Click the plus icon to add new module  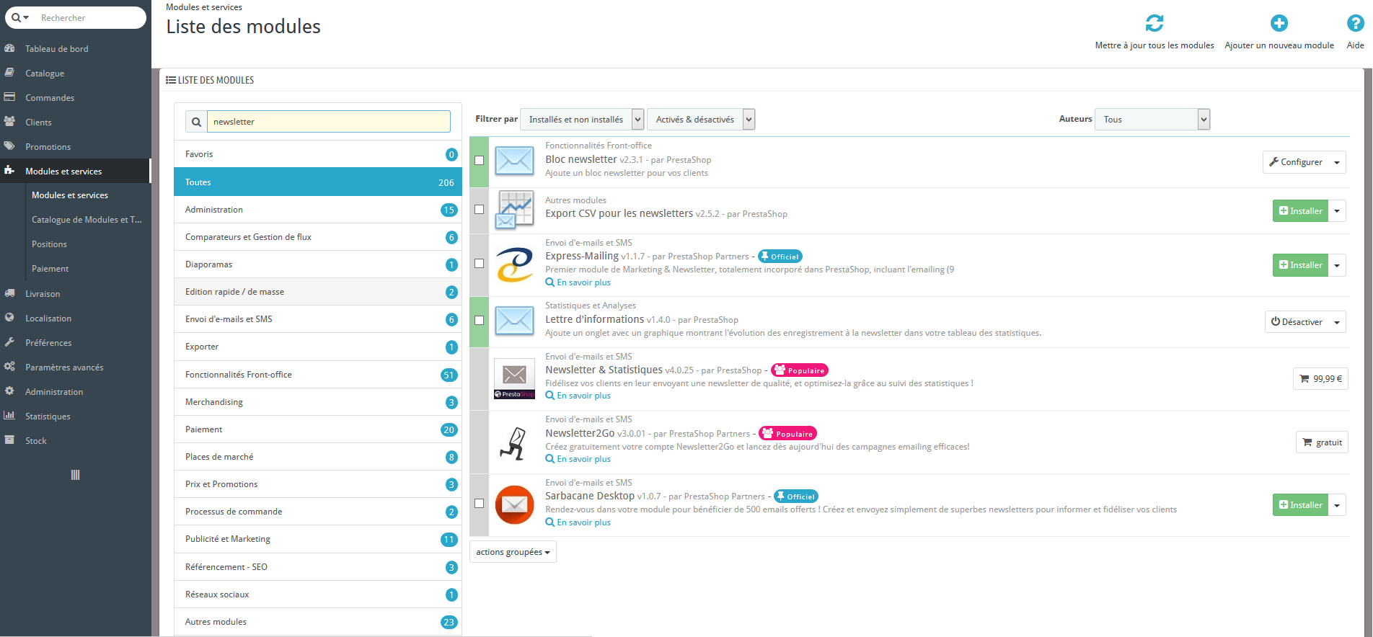tap(1279, 23)
